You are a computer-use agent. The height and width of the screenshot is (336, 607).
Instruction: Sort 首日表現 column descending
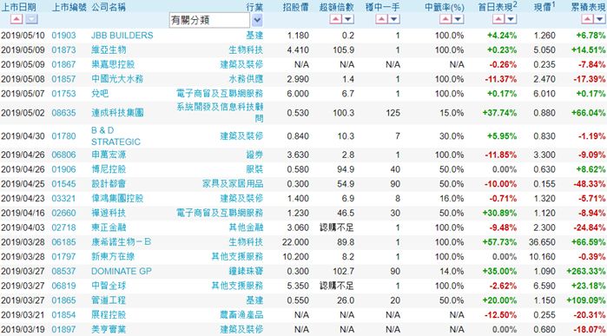pos(511,19)
